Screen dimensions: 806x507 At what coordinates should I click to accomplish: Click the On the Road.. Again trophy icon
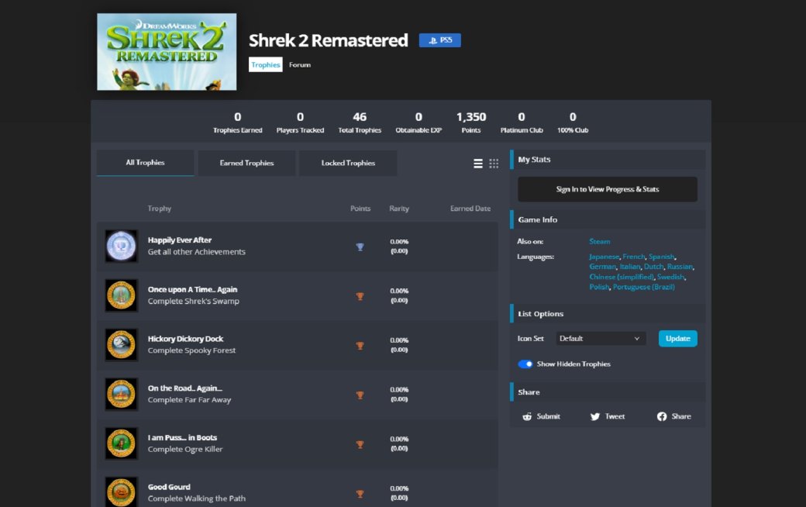coord(122,395)
